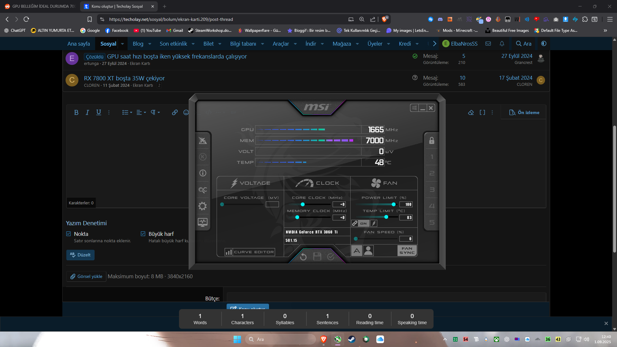This screenshot has height=347, width=617.
Task: Select Afterburner profile slot 3
Action: click(x=432, y=190)
